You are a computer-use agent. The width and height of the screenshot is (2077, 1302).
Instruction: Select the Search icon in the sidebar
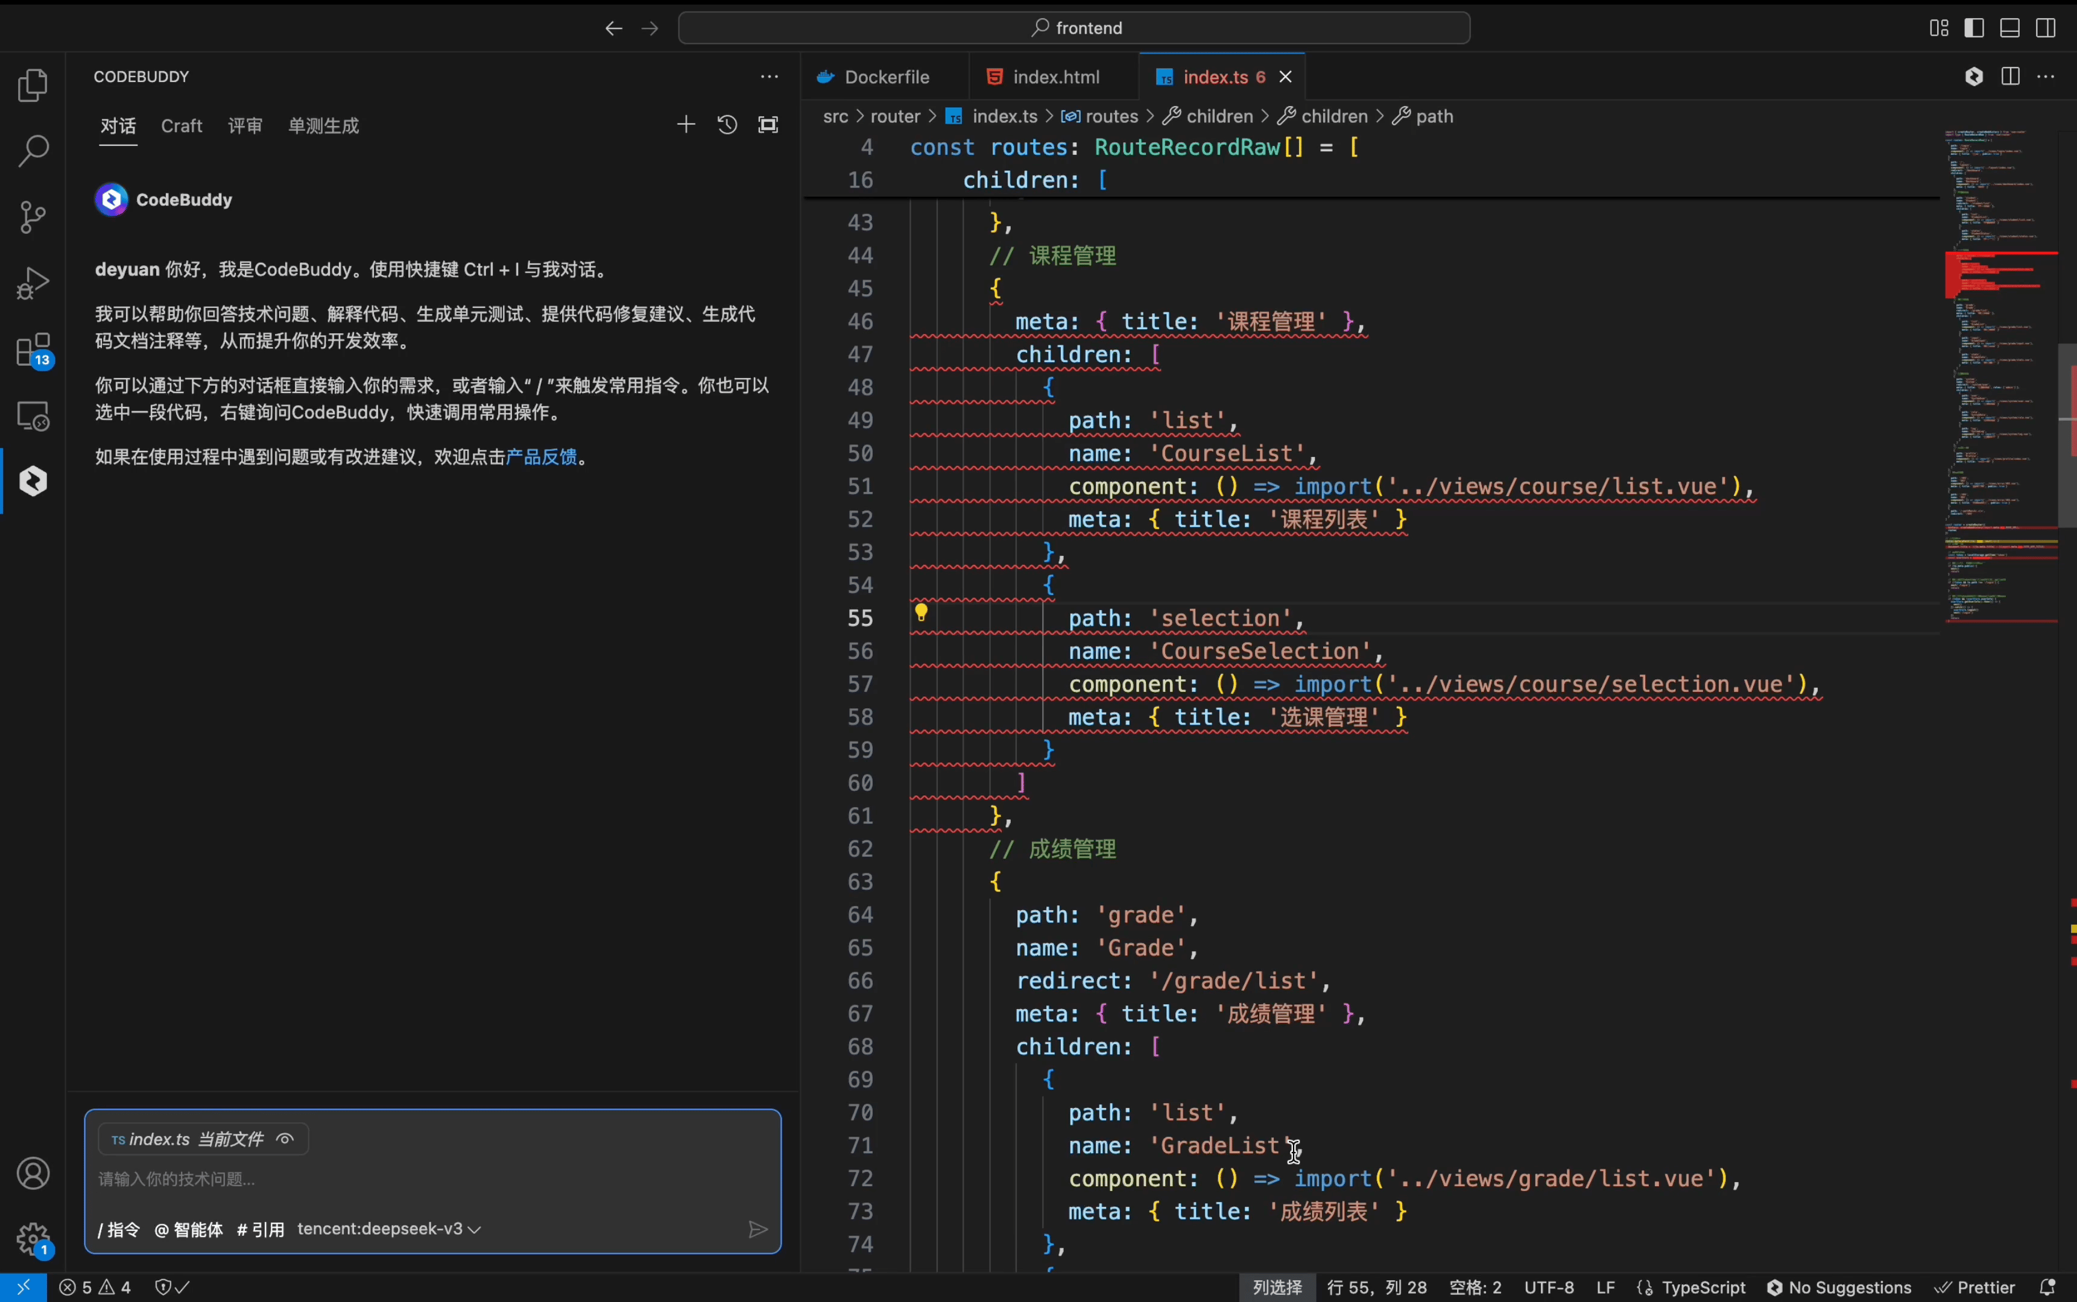coord(33,150)
